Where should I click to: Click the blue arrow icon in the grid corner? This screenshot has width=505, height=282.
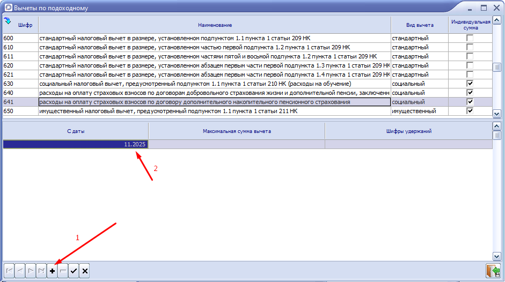coord(8,21)
